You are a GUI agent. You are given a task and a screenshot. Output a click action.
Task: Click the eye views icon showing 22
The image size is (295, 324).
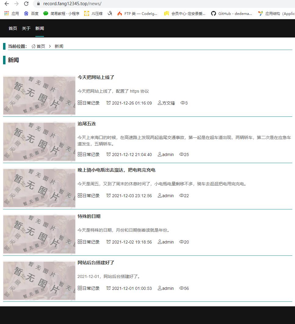[182, 195]
